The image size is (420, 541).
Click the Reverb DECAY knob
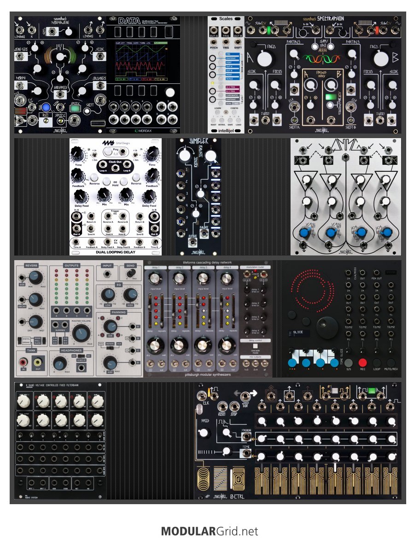[x=35, y=299]
